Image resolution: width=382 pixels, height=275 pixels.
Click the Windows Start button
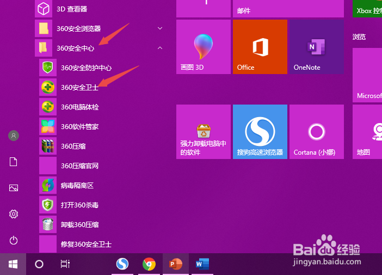click(x=13, y=264)
